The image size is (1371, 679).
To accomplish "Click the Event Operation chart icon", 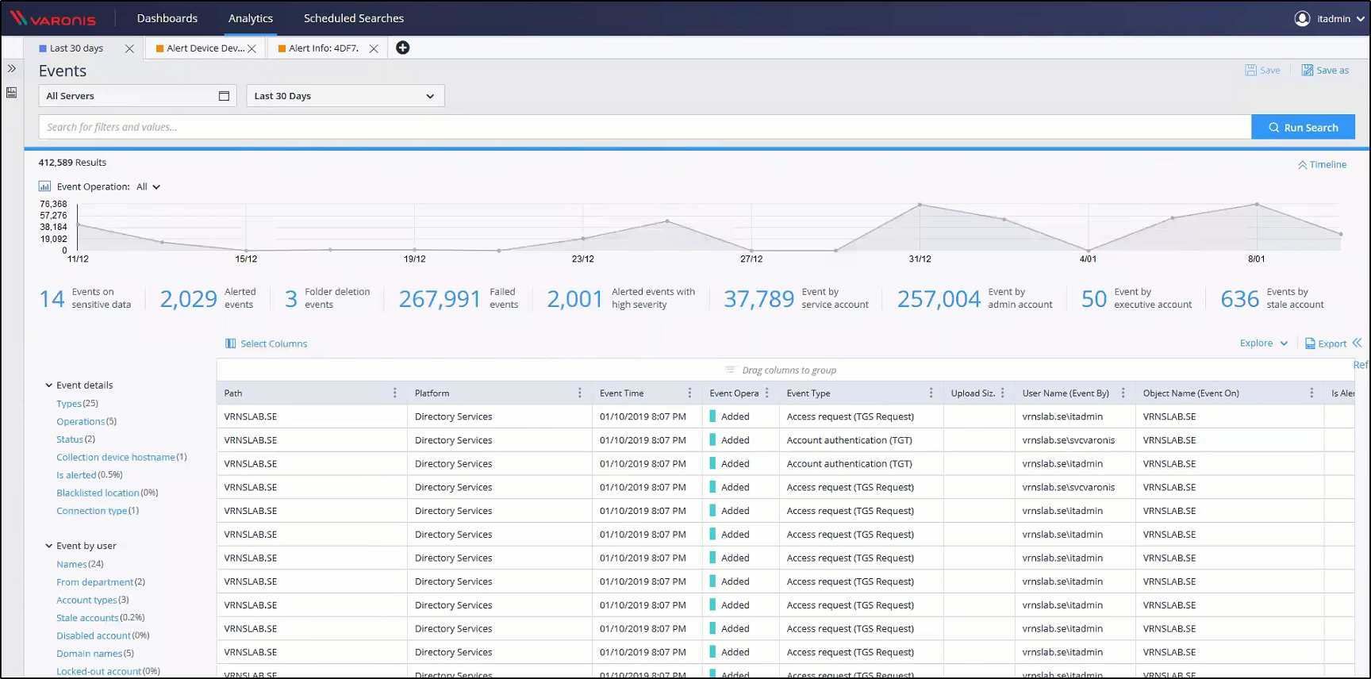I will tap(44, 186).
